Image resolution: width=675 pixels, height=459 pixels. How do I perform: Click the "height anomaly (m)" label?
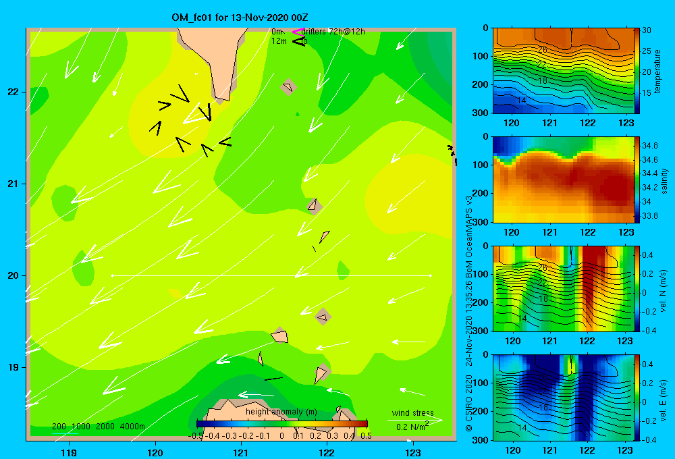coord(281,412)
